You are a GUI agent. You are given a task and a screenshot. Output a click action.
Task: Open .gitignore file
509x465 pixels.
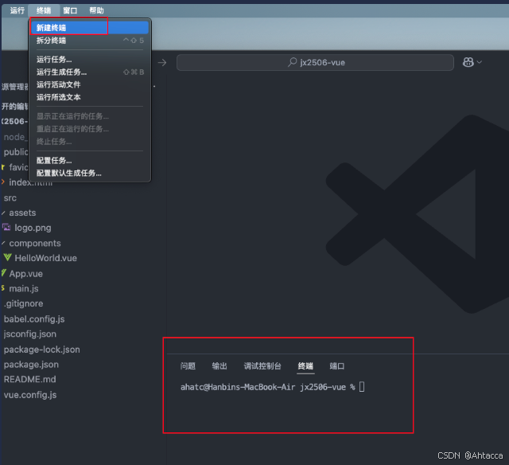click(23, 304)
